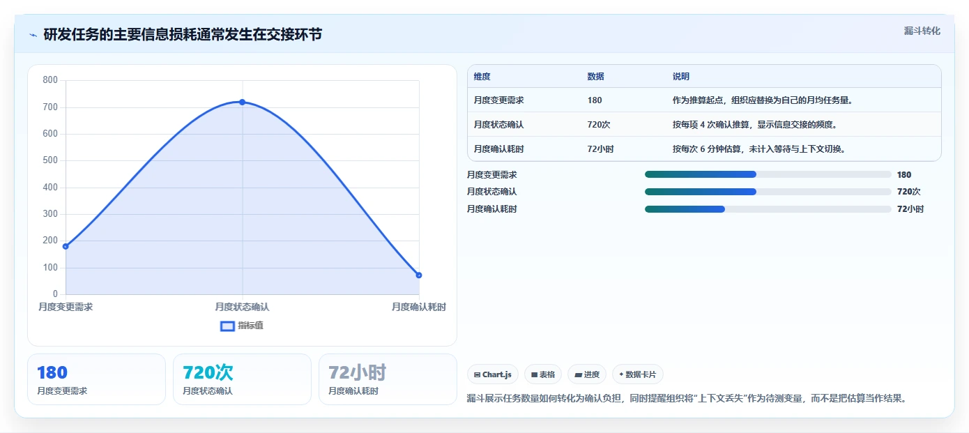969x433 pixels.
Task: Click the 月度状态确认 peak data point
Action: (x=243, y=102)
